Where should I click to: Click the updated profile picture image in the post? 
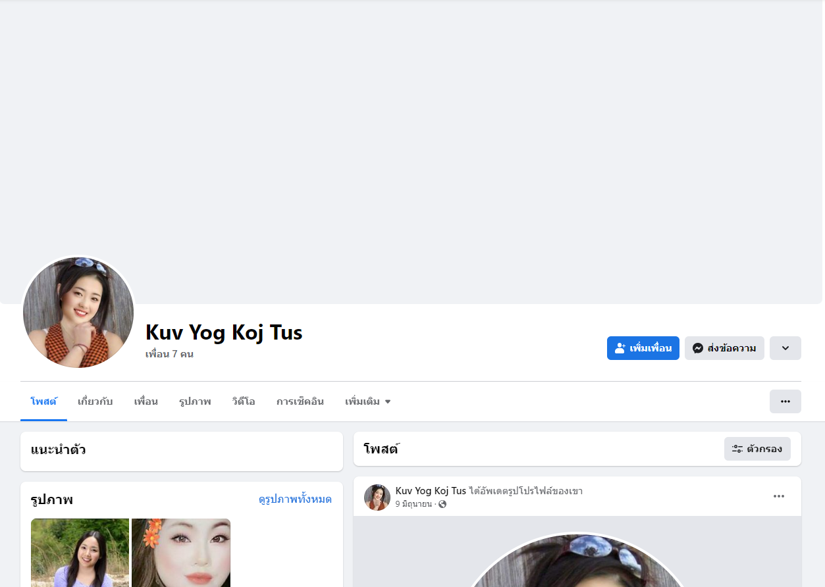577,560
